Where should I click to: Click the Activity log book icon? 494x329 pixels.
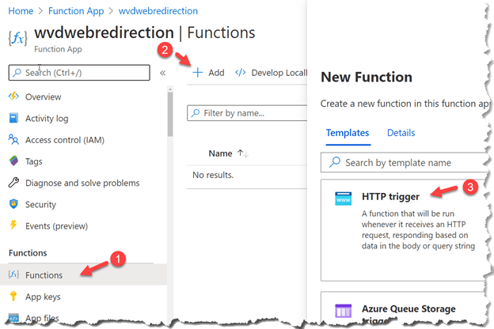14,118
